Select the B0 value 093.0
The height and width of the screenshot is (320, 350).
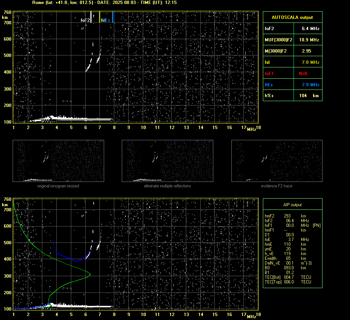(289, 268)
